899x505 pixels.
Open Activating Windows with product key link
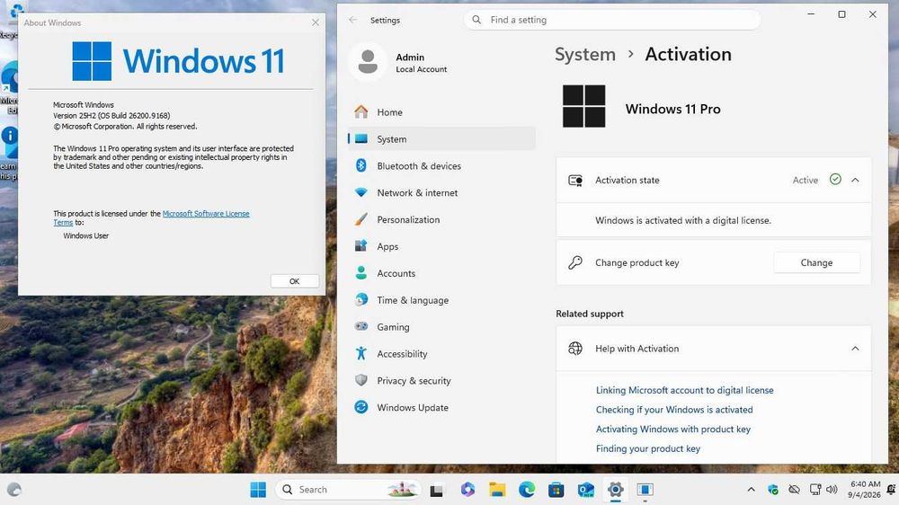(673, 430)
